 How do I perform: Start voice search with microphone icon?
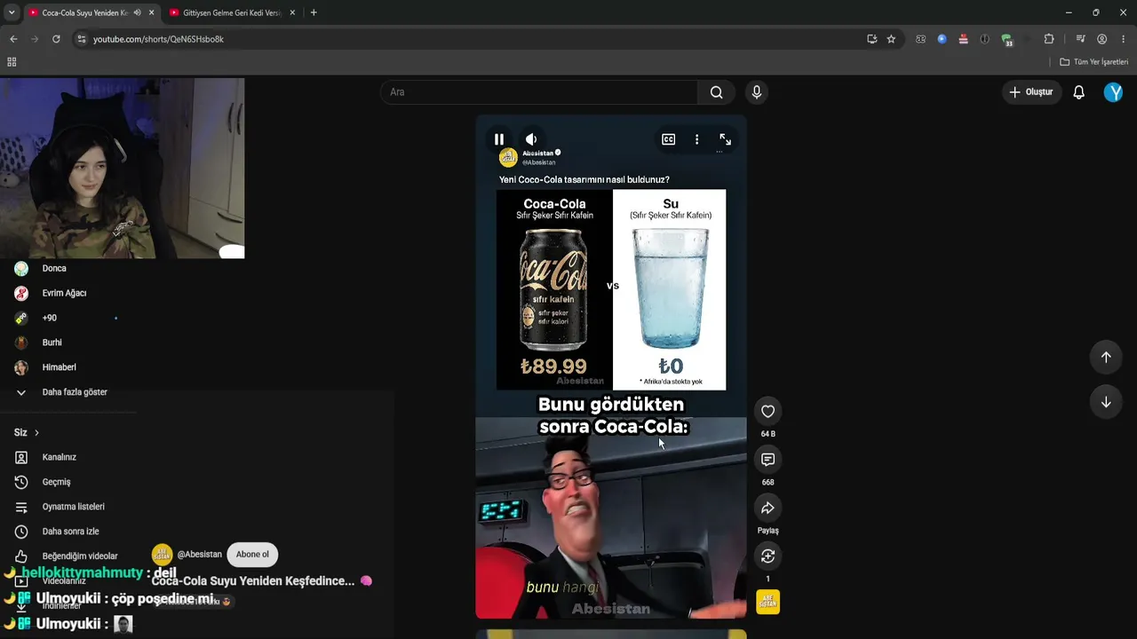point(757,92)
